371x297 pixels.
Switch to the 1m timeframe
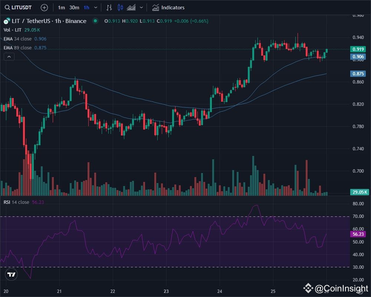[x=61, y=7]
